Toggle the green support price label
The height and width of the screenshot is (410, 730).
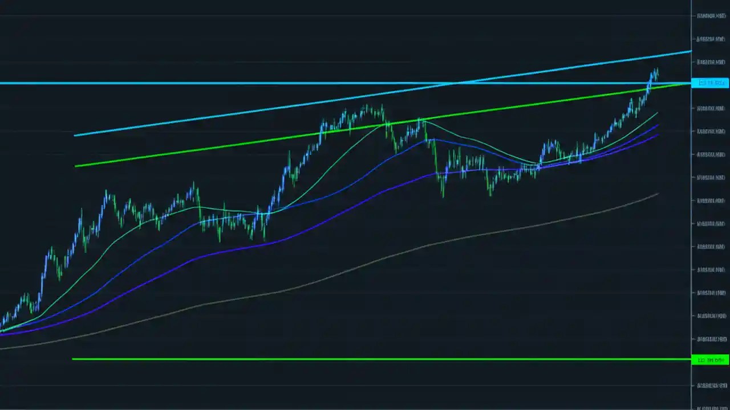pyautogui.click(x=710, y=359)
